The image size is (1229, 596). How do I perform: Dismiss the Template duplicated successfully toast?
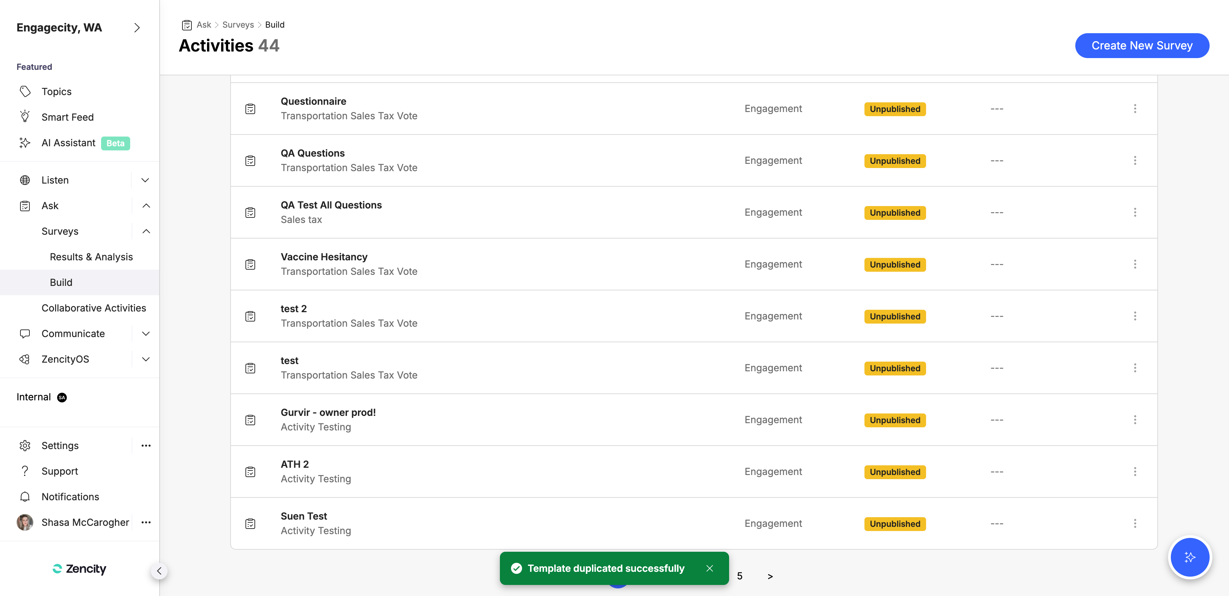click(x=709, y=568)
